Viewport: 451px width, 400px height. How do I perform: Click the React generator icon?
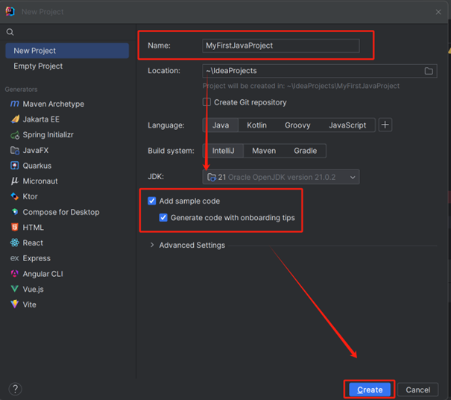click(x=14, y=243)
